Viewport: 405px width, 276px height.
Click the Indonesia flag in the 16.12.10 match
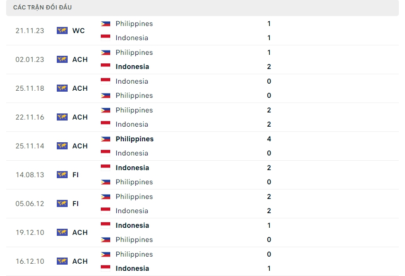pyautogui.click(x=106, y=268)
